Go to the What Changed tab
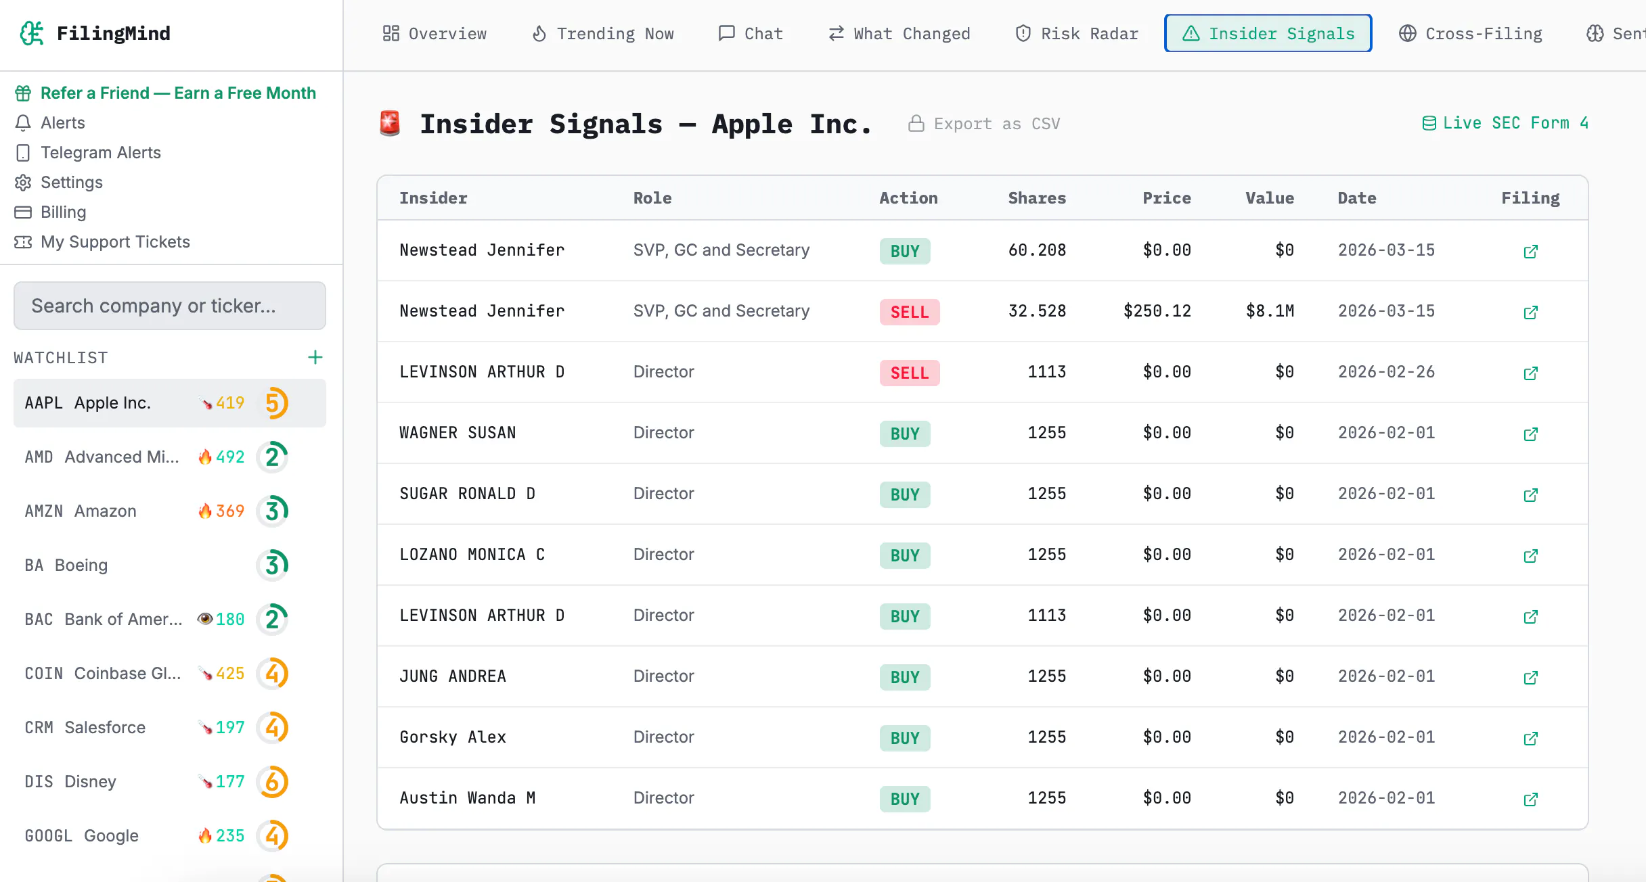 [x=899, y=33]
